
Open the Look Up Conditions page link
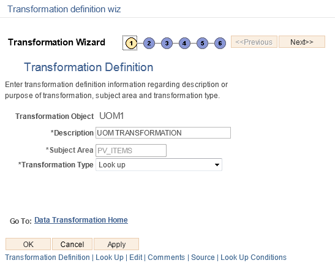(254, 258)
